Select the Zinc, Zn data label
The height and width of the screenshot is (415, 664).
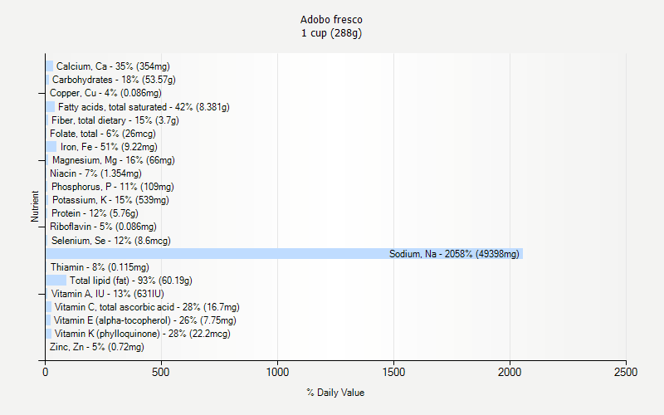coord(96,347)
